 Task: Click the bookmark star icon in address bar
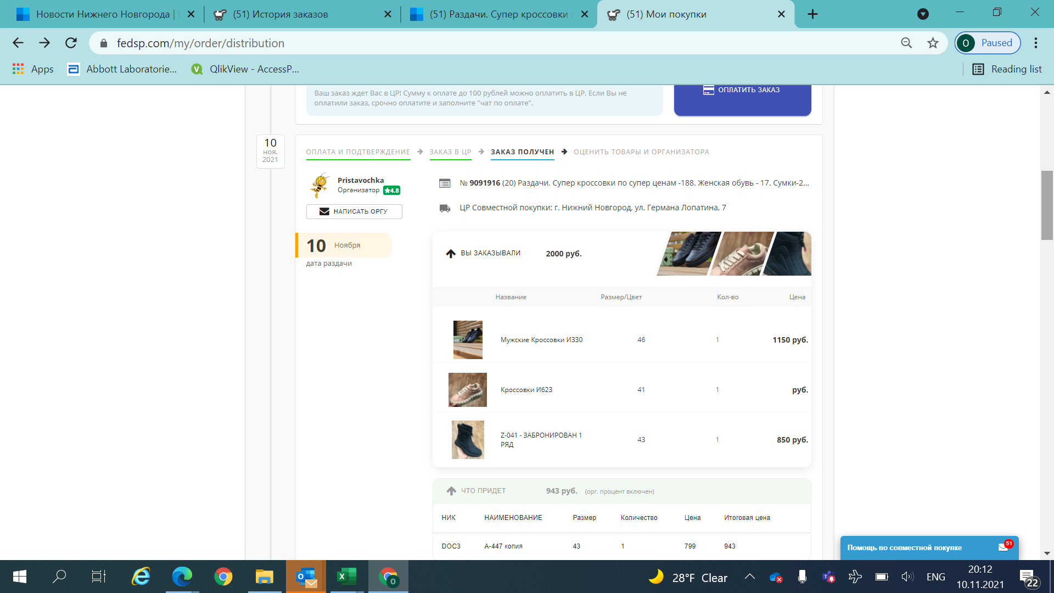coord(933,43)
